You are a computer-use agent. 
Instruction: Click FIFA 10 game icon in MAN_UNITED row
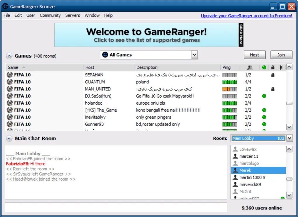click(x=10, y=89)
